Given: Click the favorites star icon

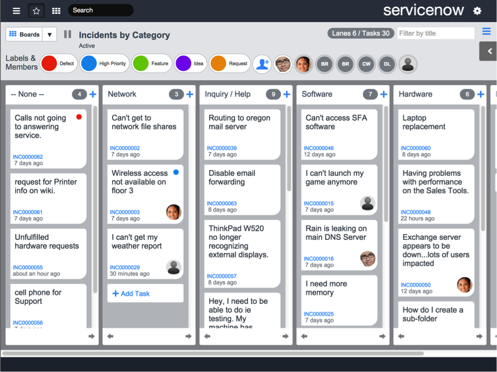Looking at the screenshot, I should pyautogui.click(x=36, y=10).
